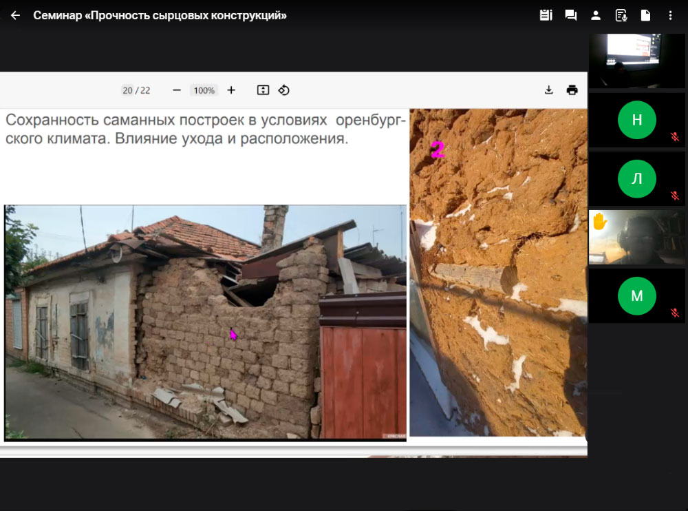
Task: Click the adobe house ruin photo
Action: click(205, 322)
